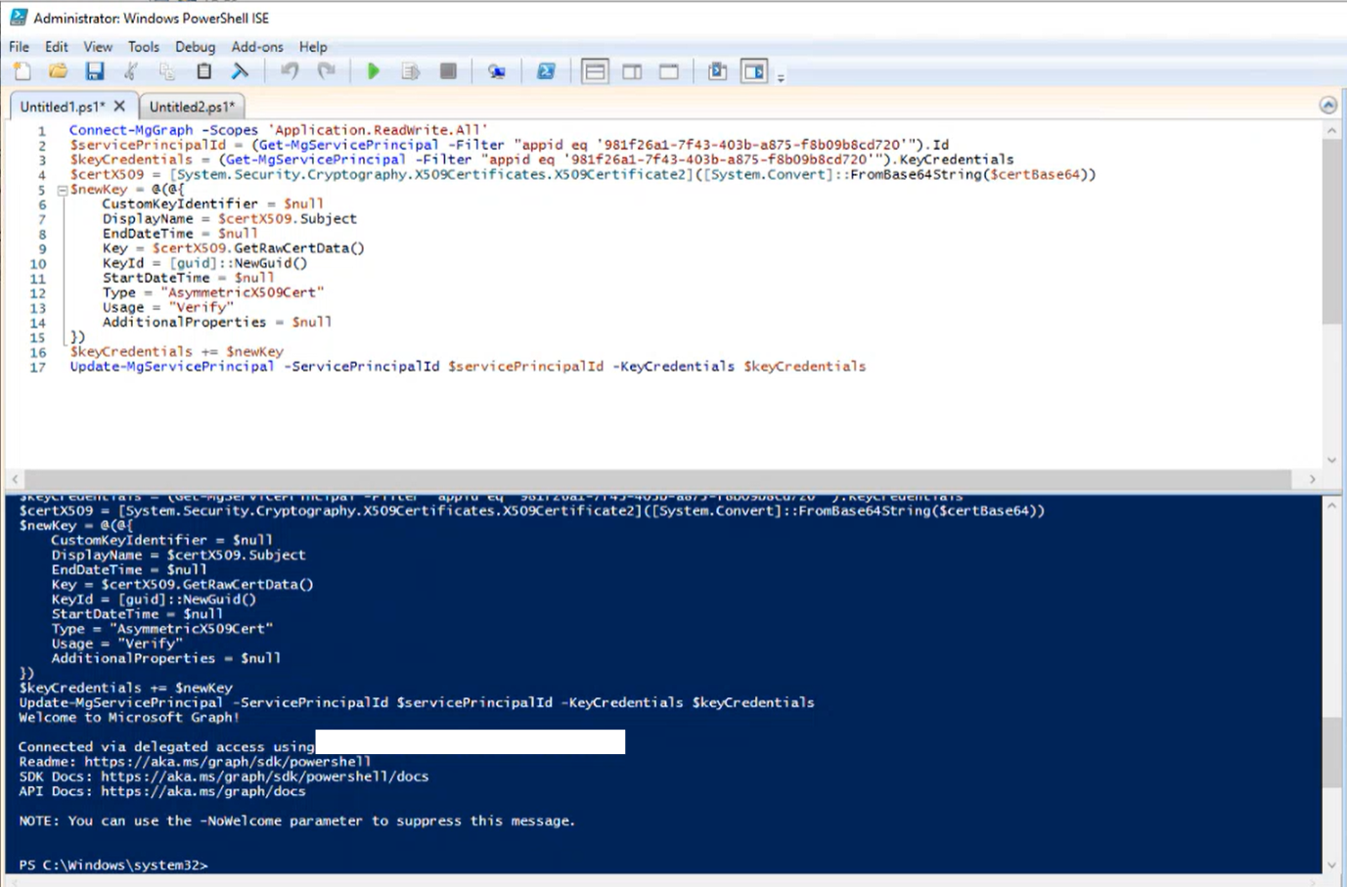Click API Docs URL in console
This screenshot has height=887, width=1347.
click(203, 791)
